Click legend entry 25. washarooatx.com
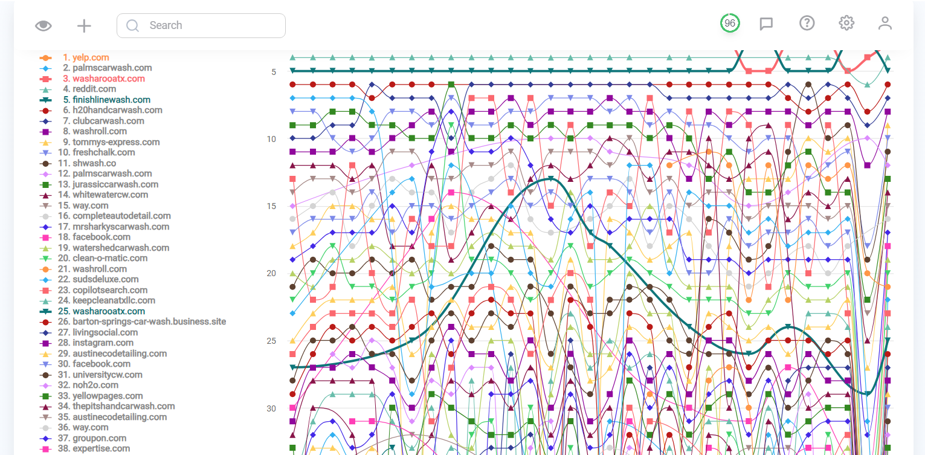925x455 pixels. click(92, 311)
